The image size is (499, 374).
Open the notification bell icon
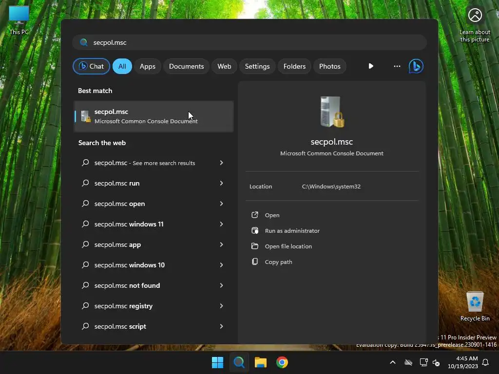(x=486, y=362)
